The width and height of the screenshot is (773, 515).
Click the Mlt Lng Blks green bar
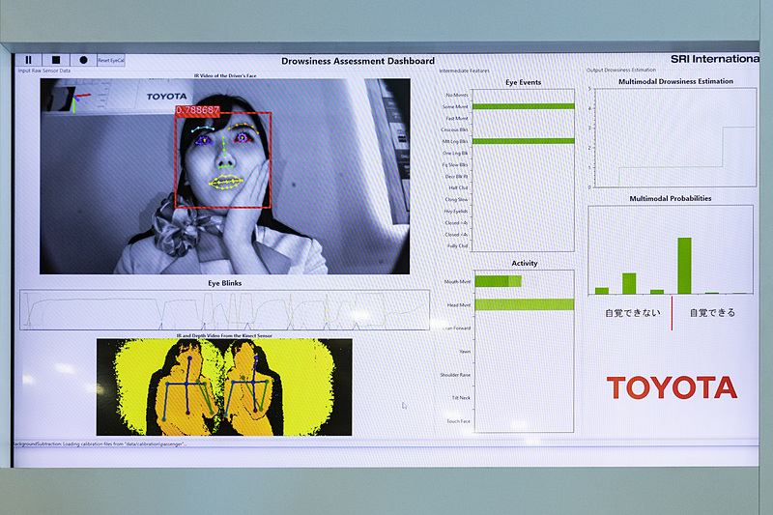[524, 141]
